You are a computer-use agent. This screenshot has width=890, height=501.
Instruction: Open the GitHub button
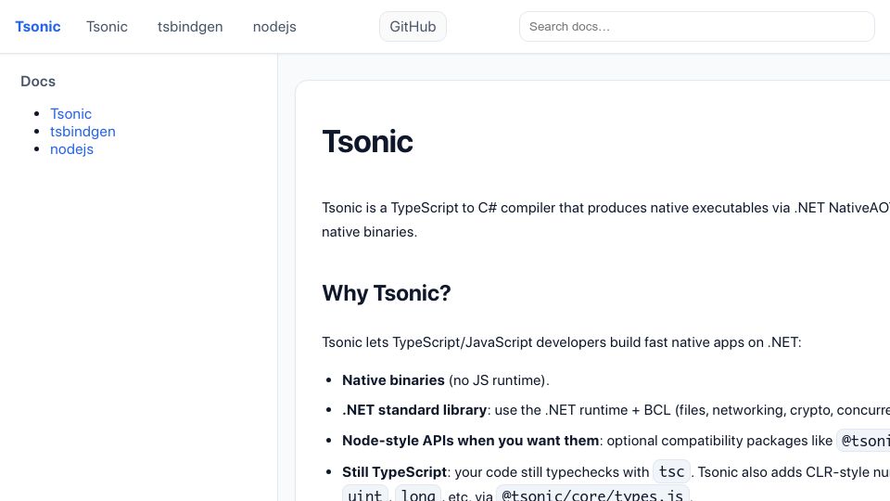pos(413,27)
